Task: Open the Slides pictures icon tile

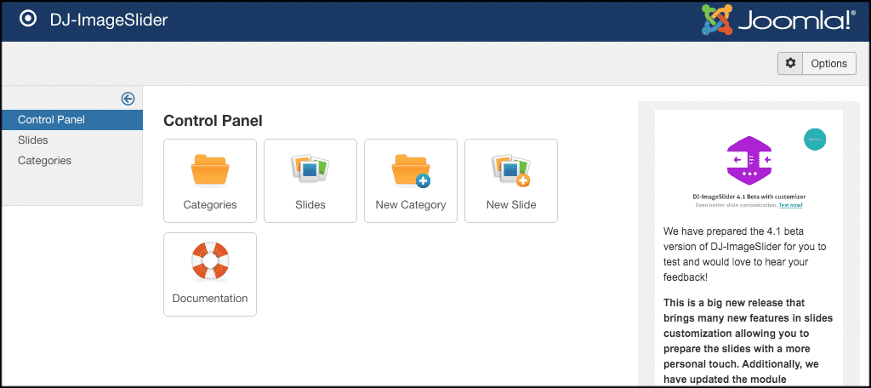Action: tap(310, 169)
